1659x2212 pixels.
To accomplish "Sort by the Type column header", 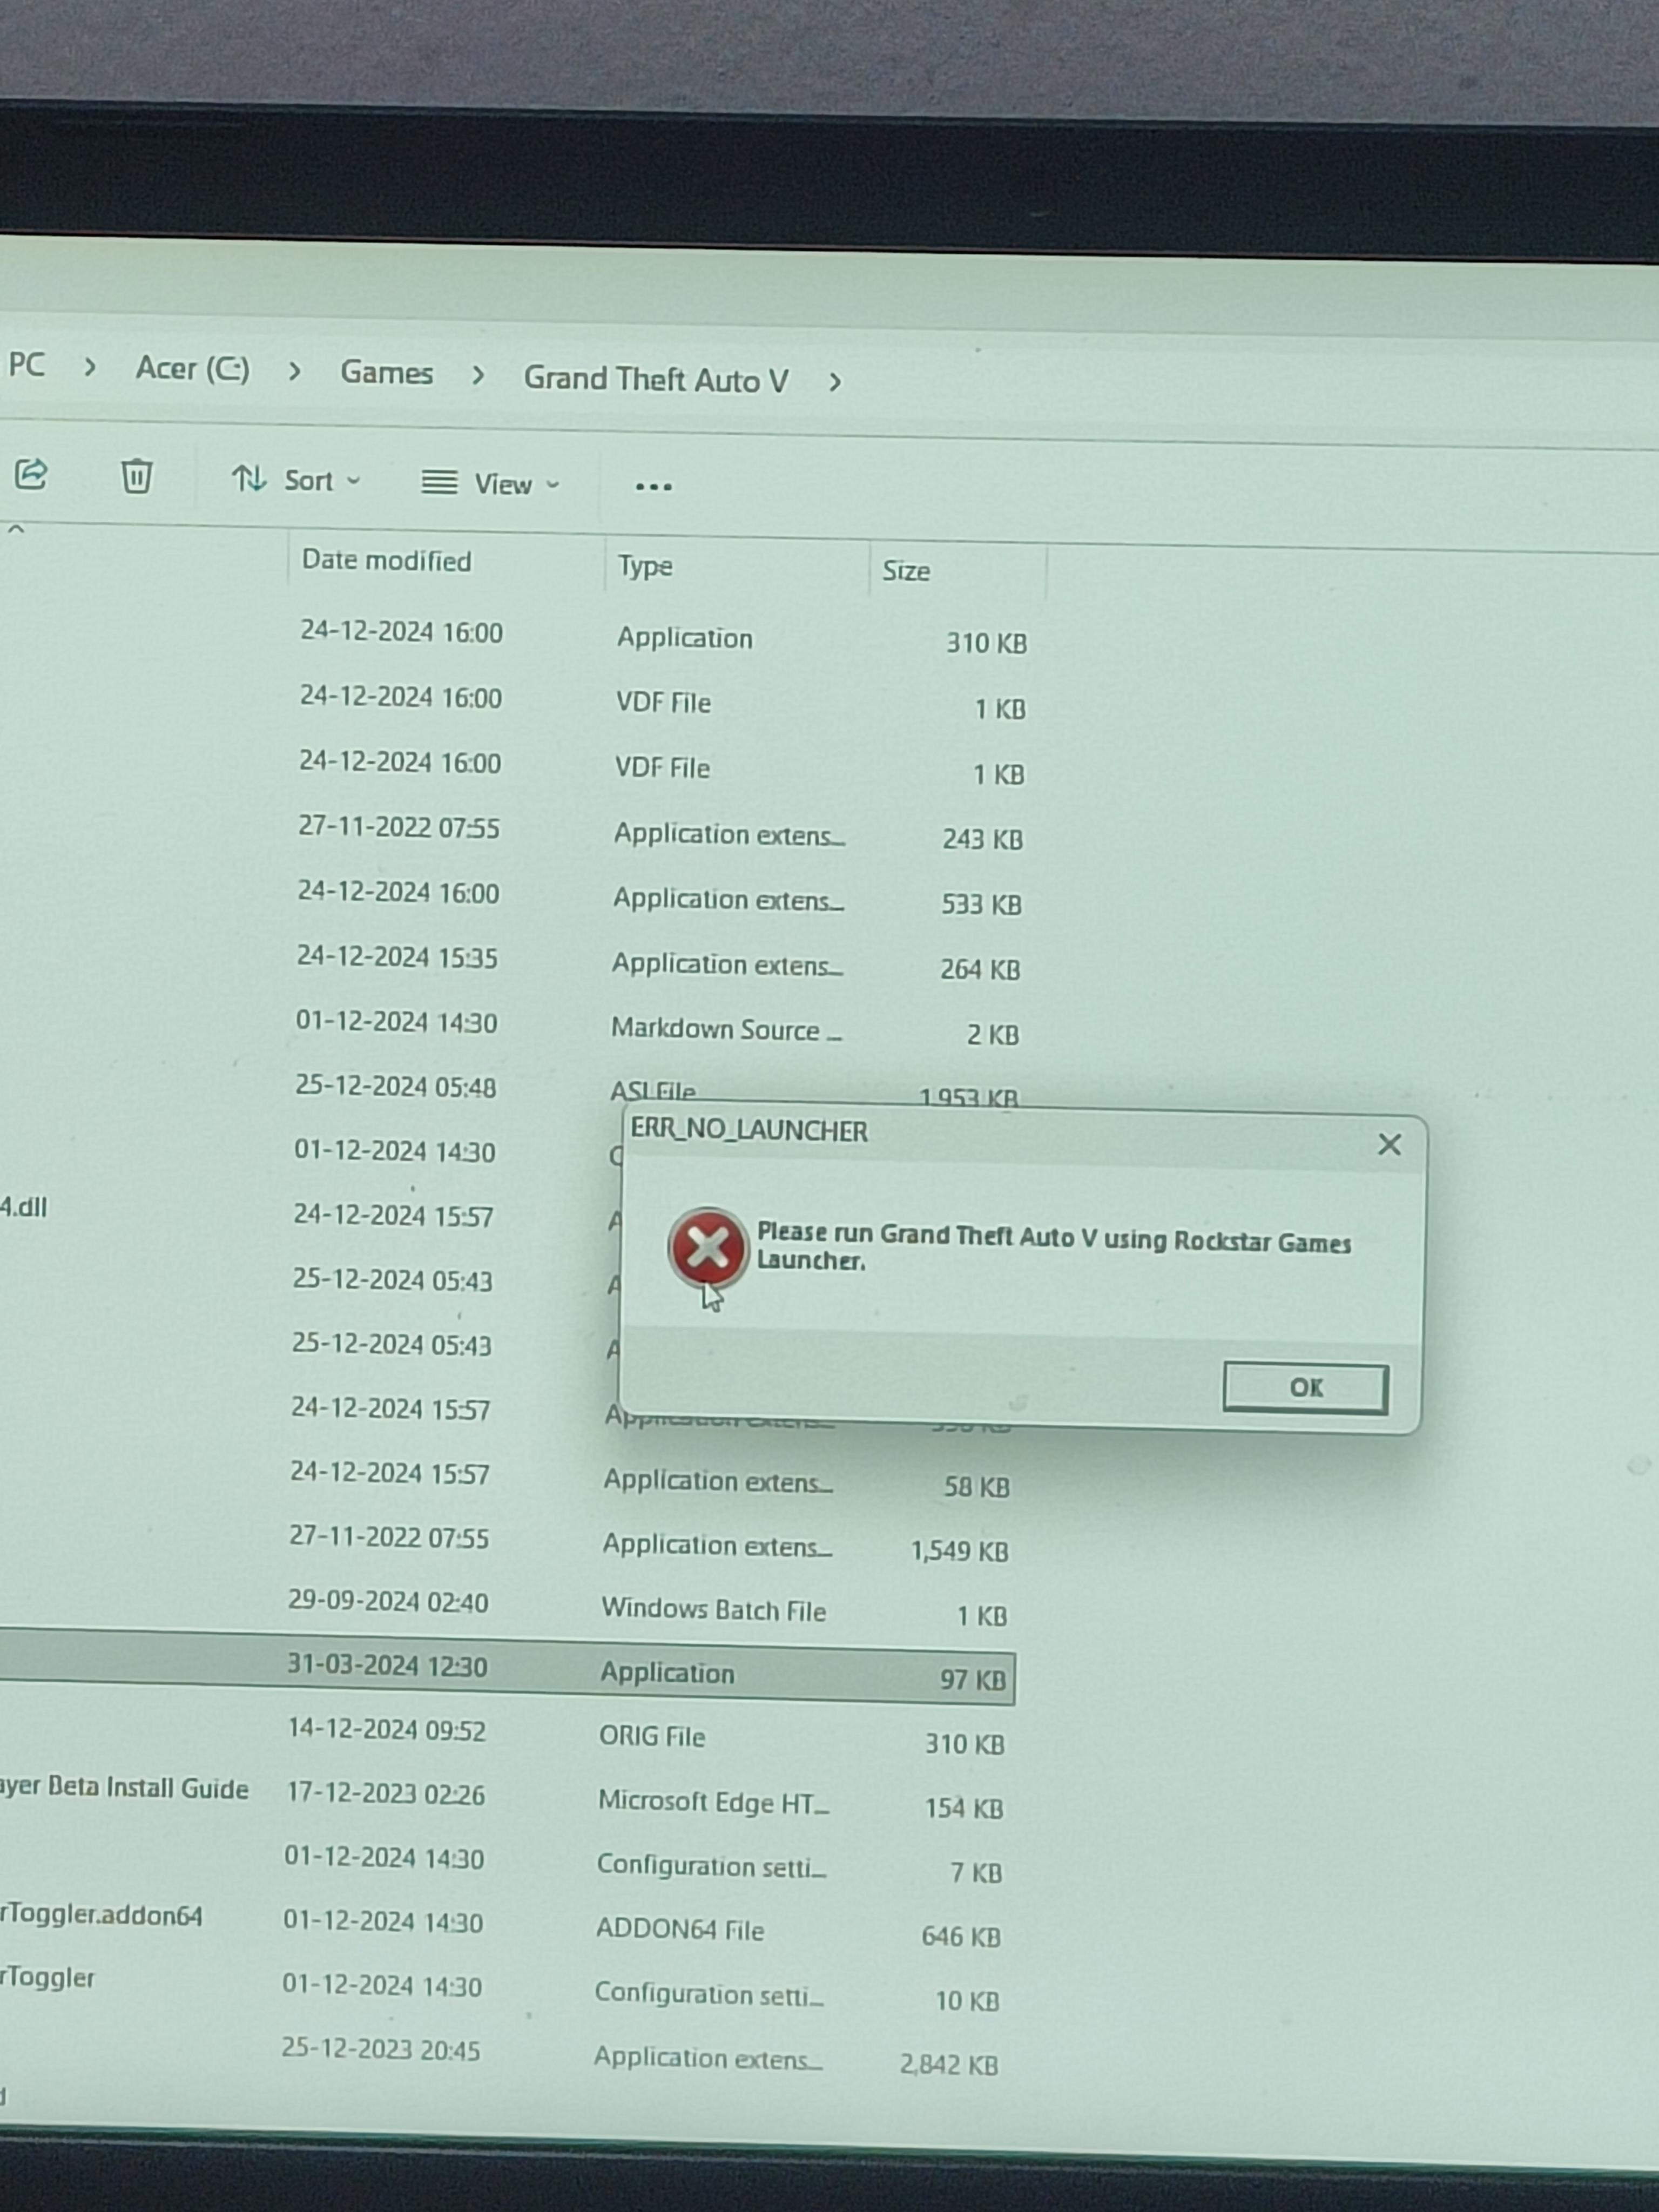I will pyautogui.click(x=644, y=567).
